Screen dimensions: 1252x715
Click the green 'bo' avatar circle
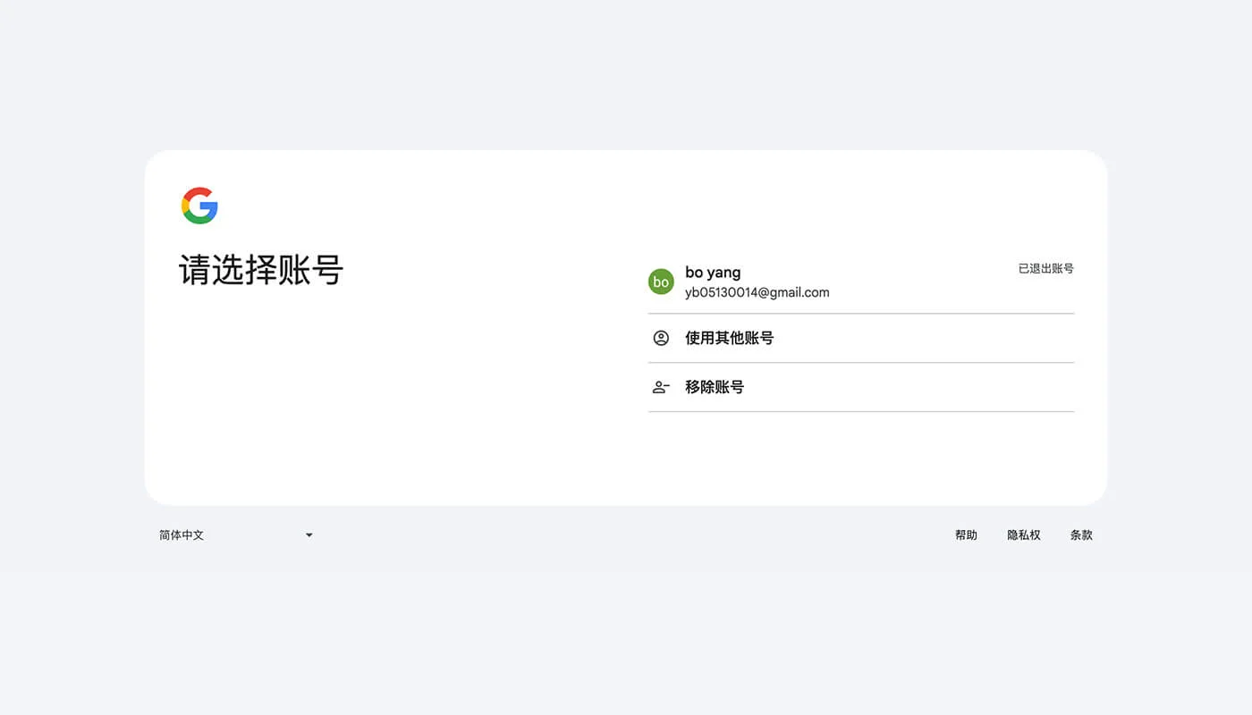661,282
